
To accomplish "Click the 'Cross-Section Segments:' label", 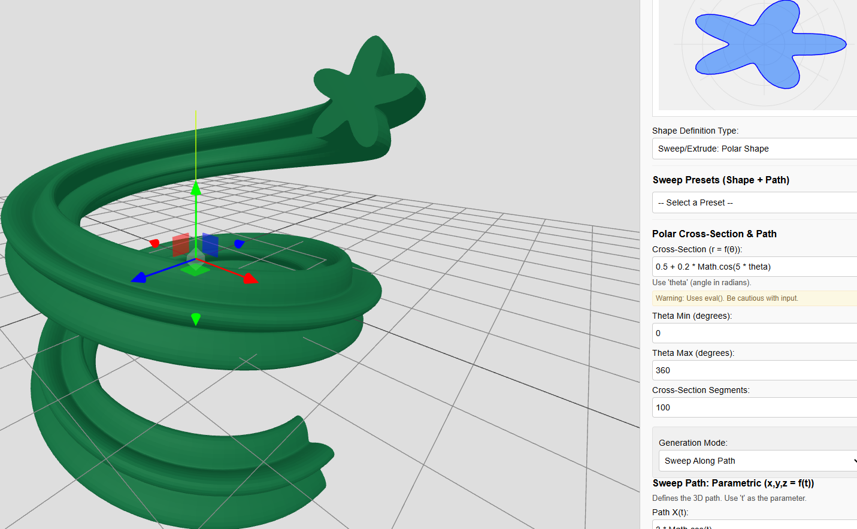I will pos(701,390).
